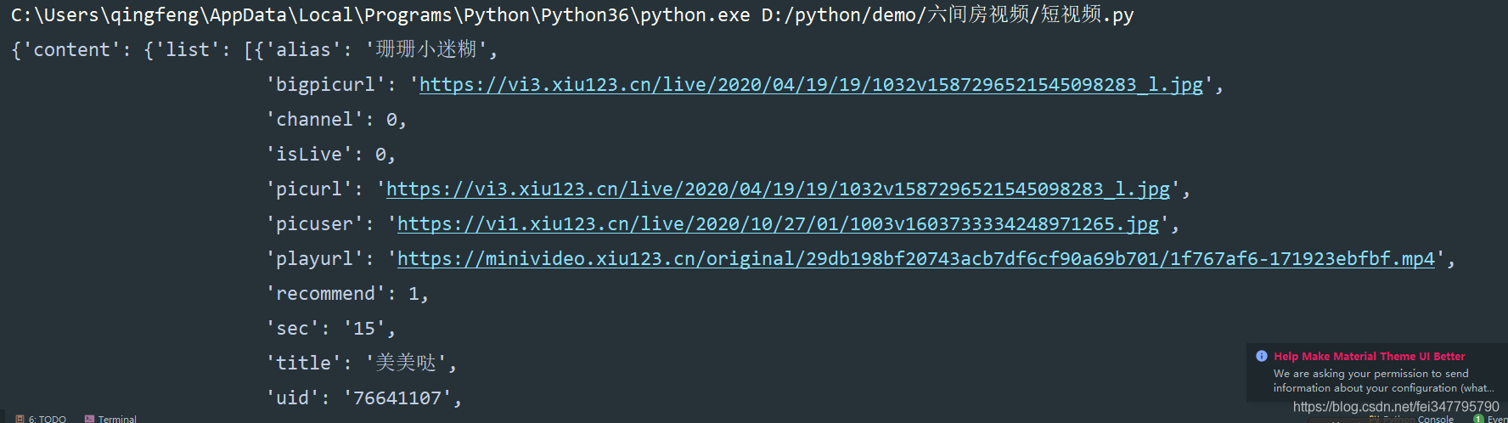Click the Terminal tool window icon
1508x423 pixels.
(89, 419)
